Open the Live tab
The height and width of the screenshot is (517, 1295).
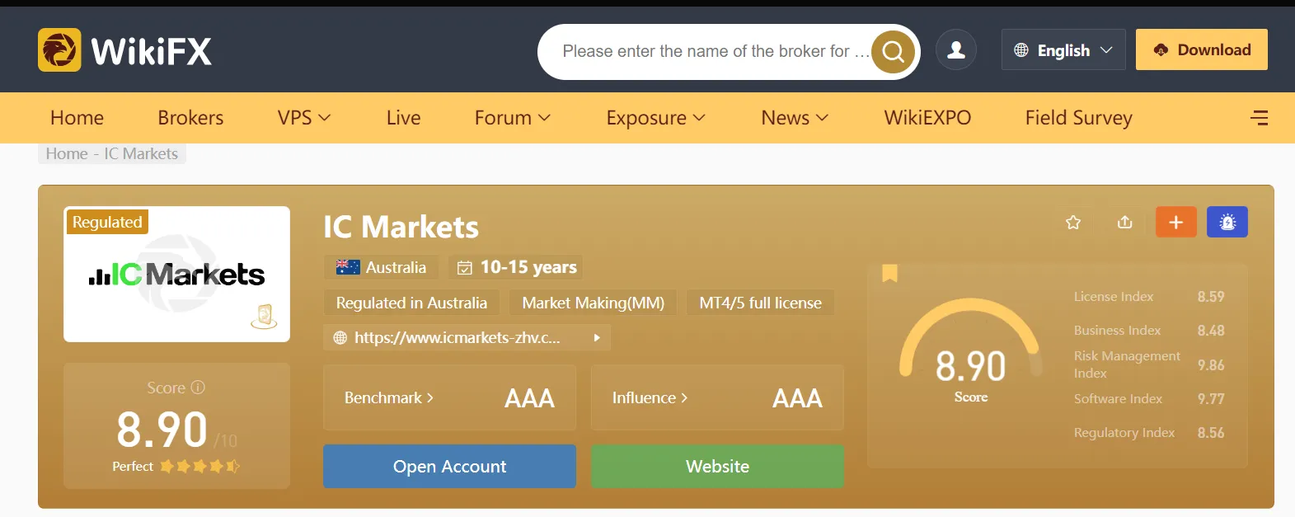click(x=403, y=118)
